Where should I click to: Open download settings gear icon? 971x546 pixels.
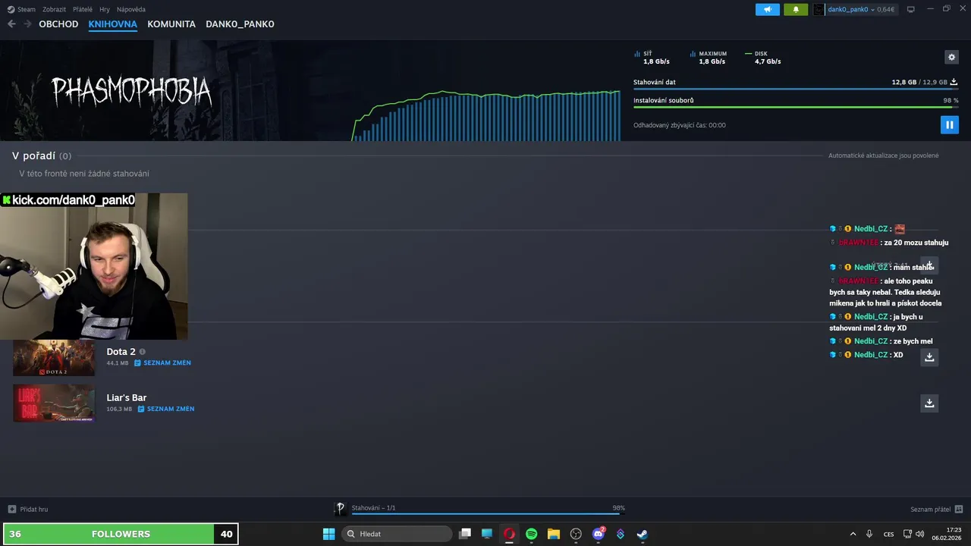pos(951,57)
